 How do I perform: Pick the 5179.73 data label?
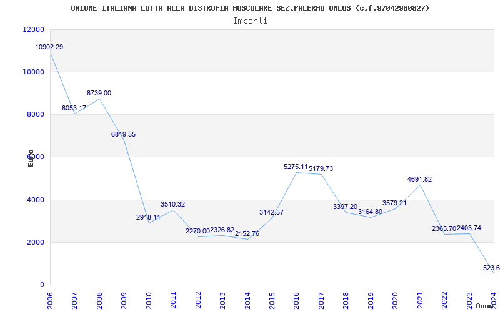click(321, 168)
